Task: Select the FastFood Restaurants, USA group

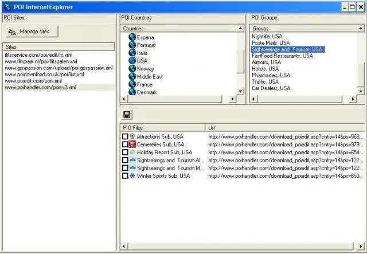Action: pyautogui.click(x=282, y=56)
